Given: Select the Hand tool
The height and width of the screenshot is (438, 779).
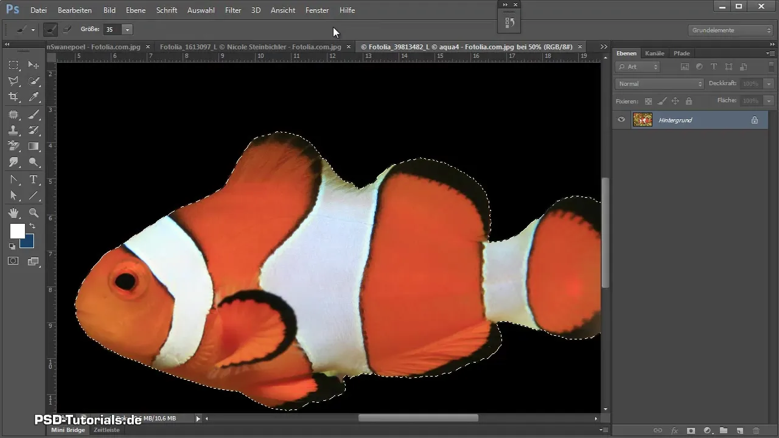Looking at the screenshot, I should tap(13, 213).
